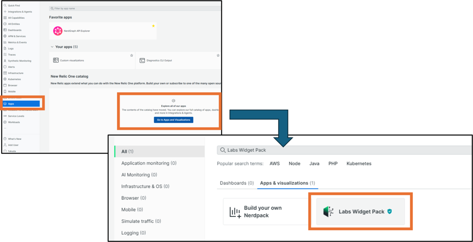Screen dimensions: 473x242
Task: Favorite Custom visualizations with its star
Action: (132, 56)
